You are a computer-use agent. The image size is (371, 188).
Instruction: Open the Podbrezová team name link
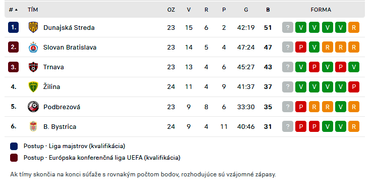[x=62, y=107]
